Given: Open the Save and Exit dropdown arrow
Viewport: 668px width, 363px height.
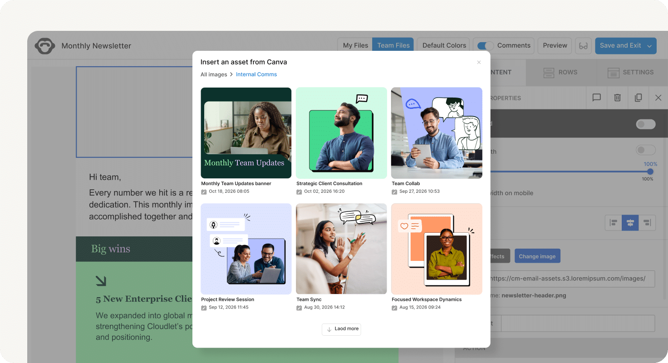Looking at the screenshot, I should tap(649, 46).
